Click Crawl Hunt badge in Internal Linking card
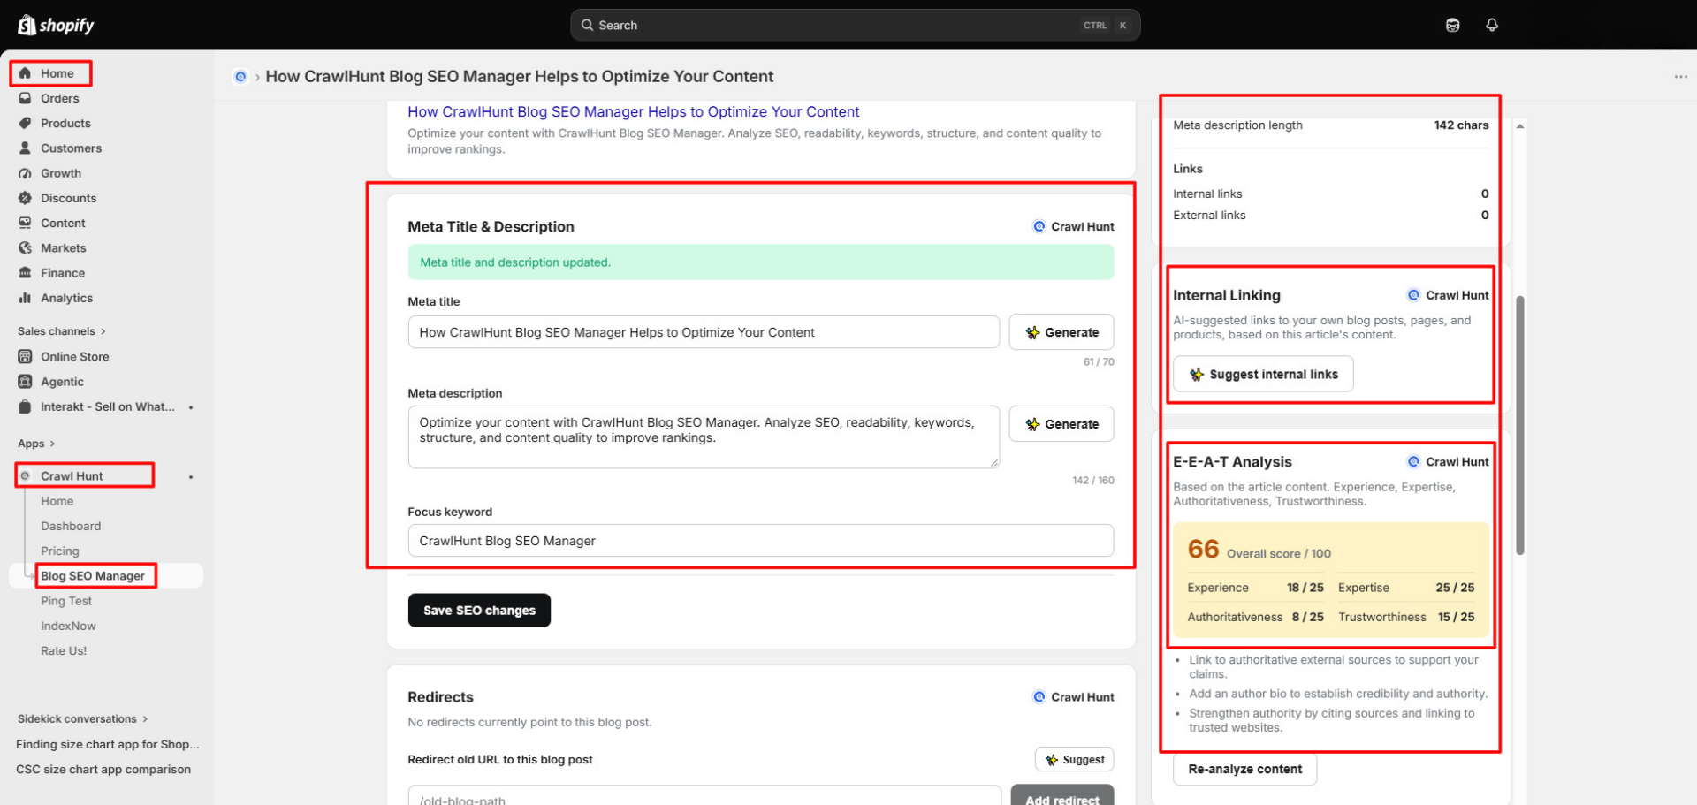Screen dimensions: 1697x805 coord(1448,295)
